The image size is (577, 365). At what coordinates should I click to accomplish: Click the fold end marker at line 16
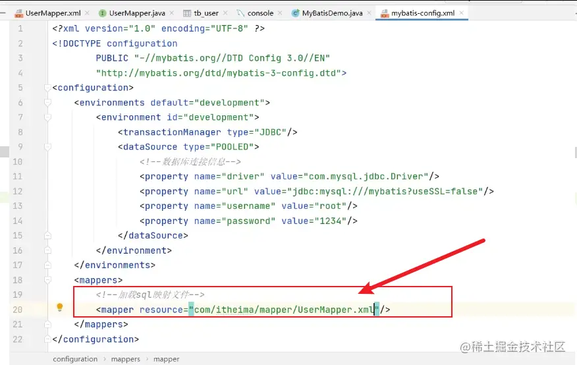(x=47, y=250)
